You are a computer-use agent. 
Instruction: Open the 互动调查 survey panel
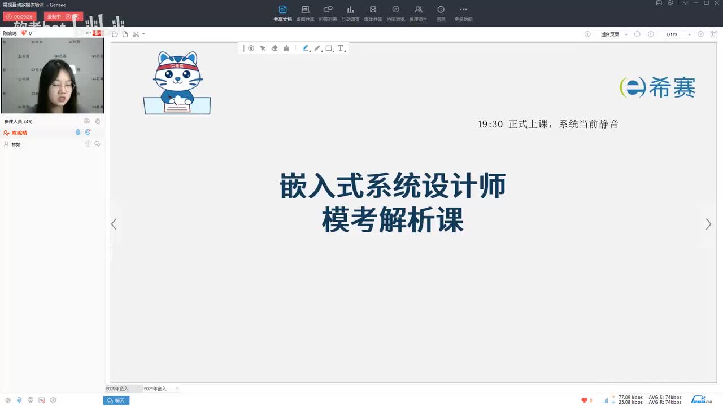(350, 14)
